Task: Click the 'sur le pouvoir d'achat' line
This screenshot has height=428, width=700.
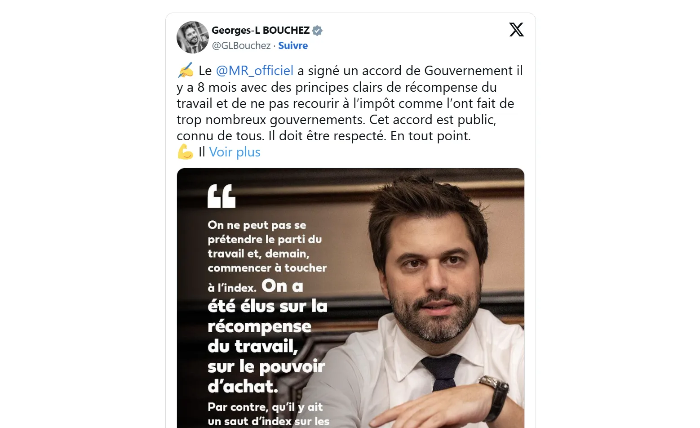Action: [266, 376]
